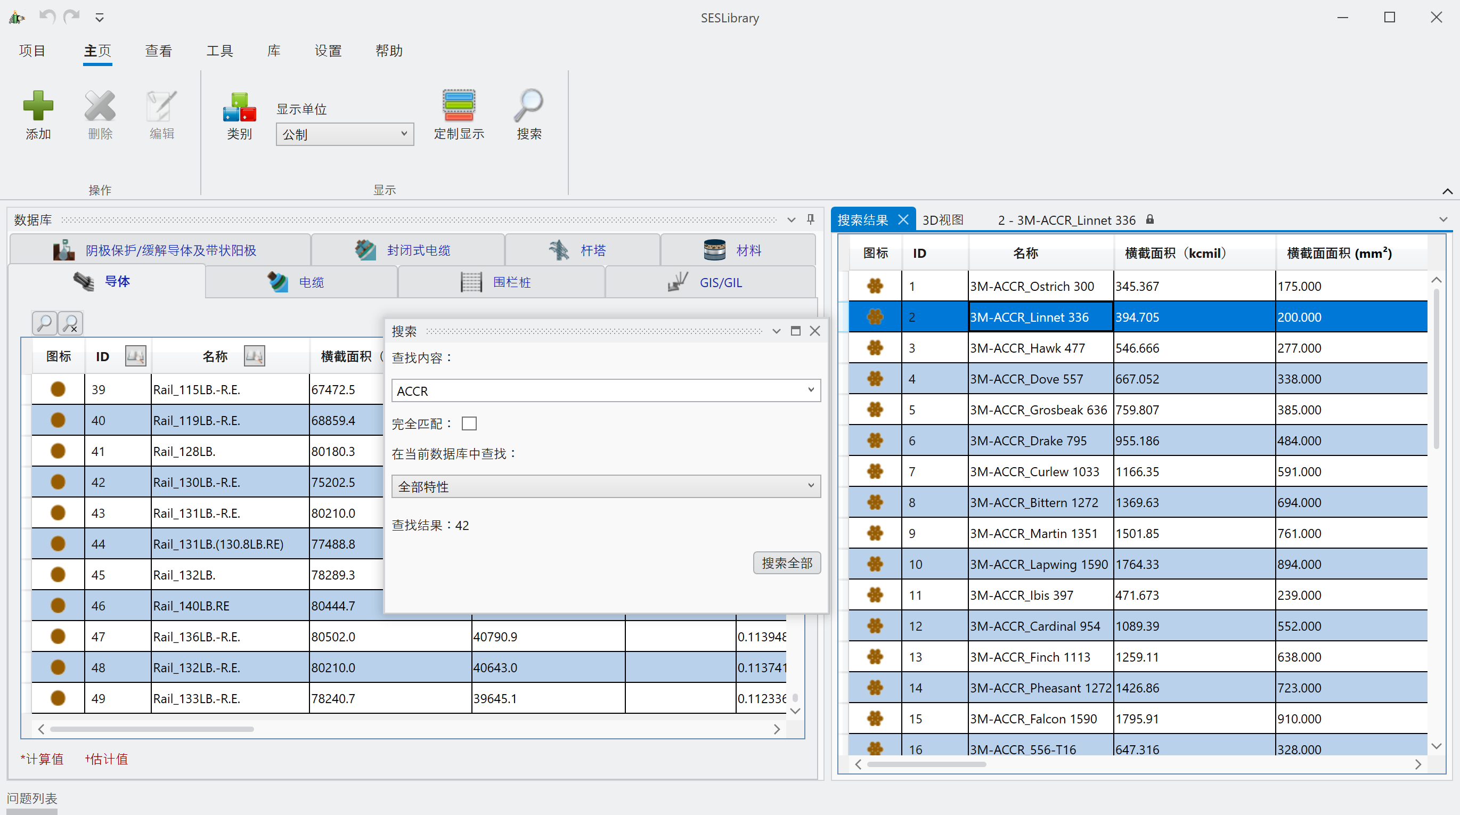Open the 设置 ribbon tab

pos(328,51)
